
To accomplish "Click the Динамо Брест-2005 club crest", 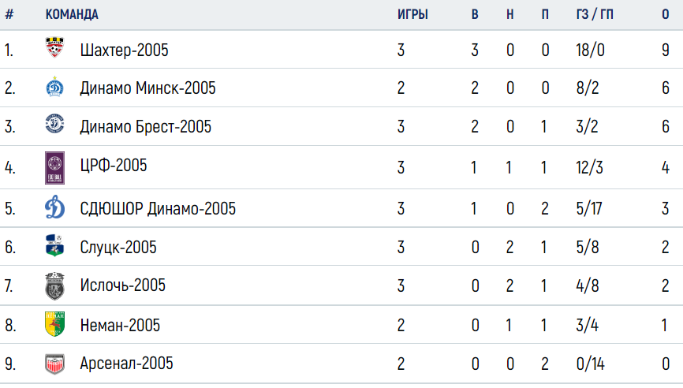I will pyautogui.click(x=55, y=124).
